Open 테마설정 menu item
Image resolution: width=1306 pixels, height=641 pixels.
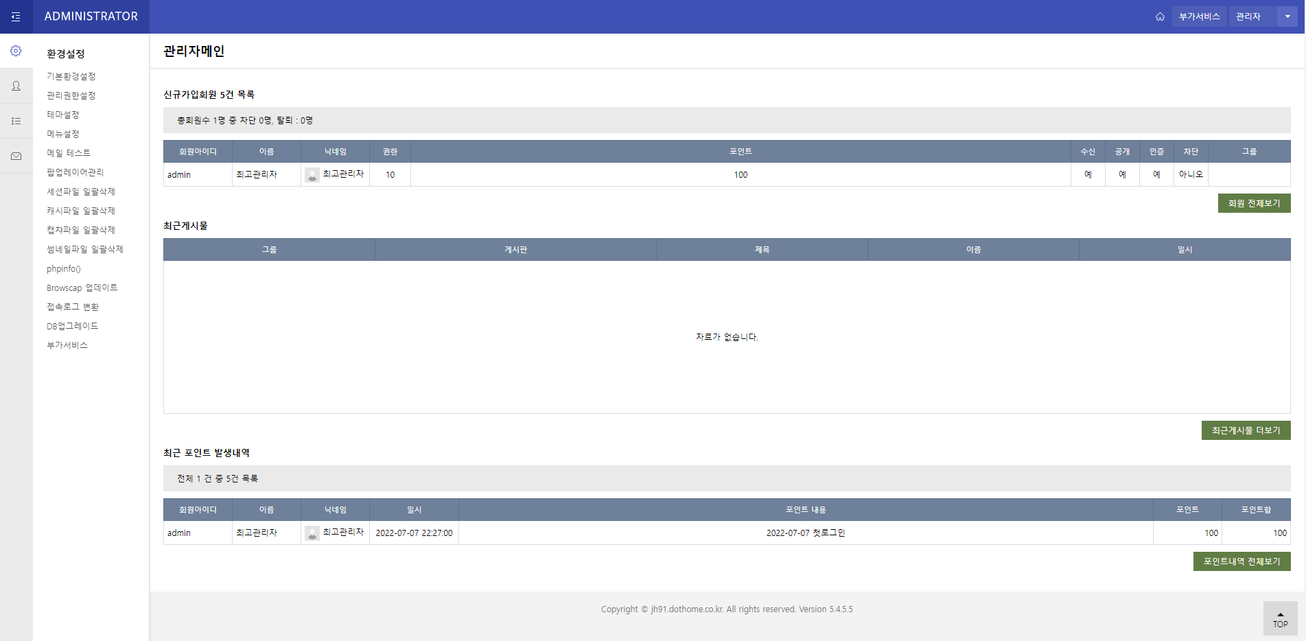[x=63, y=115]
